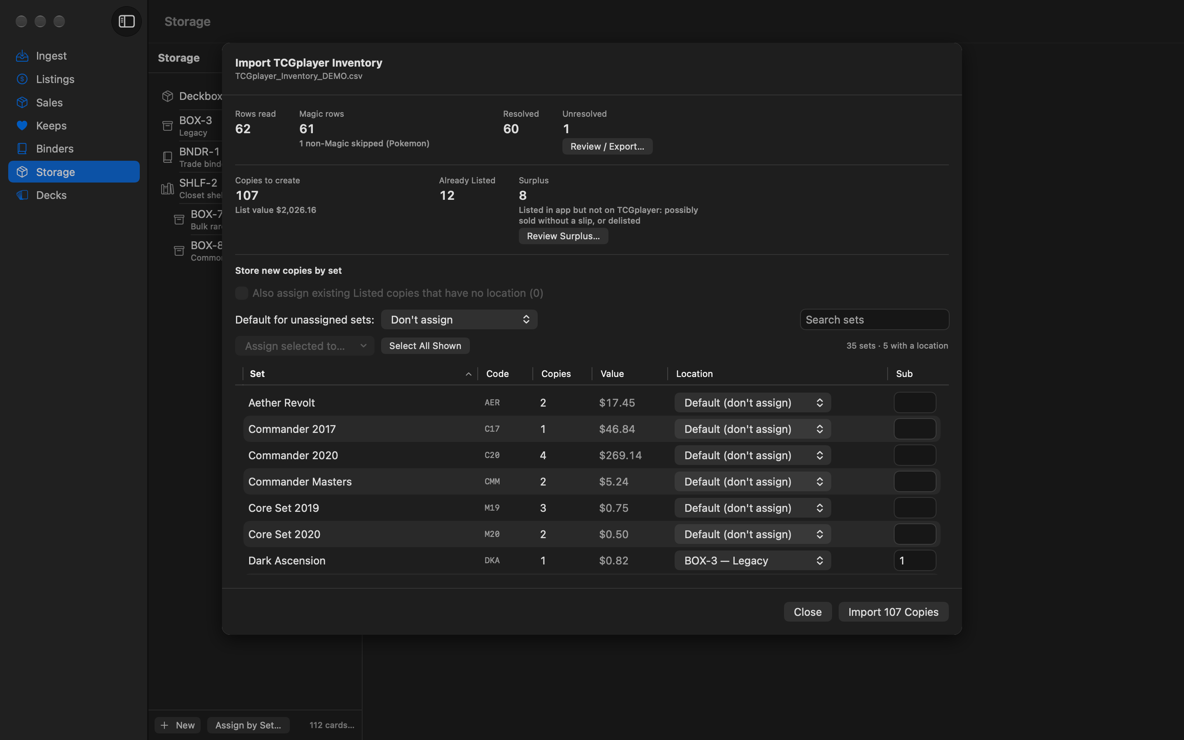Image resolution: width=1184 pixels, height=740 pixels.
Task: Click the Storage cube icon in sidebar
Action: point(22,172)
